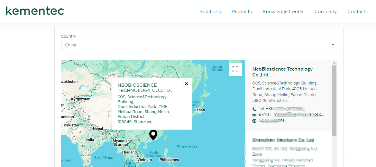Click the Vietnam label on map

coord(144,160)
